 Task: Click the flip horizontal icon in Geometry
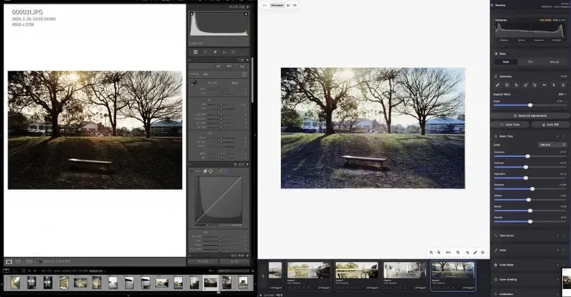point(544,85)
